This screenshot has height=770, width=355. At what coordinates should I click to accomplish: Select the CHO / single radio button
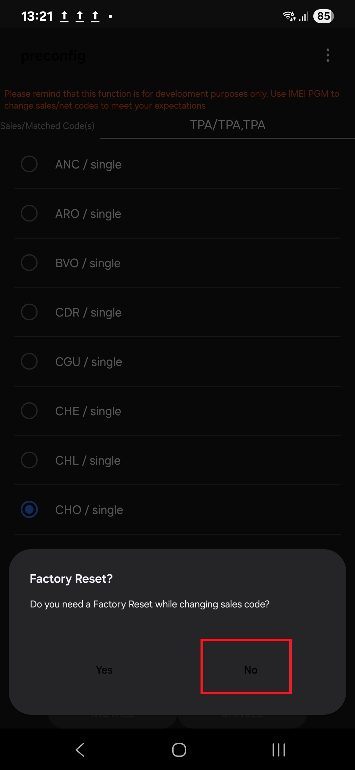click(x=29, y=509)
